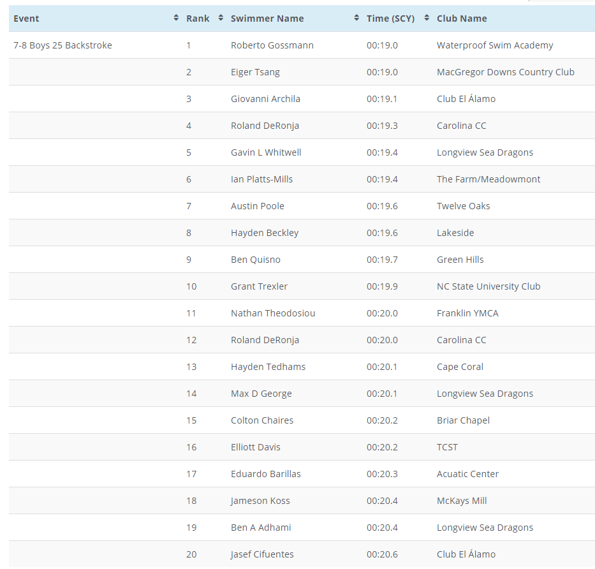The height and width of the screenshot is (569, 595).
Task: Click on Eiger Tsang's name
Action: (255, 72)
